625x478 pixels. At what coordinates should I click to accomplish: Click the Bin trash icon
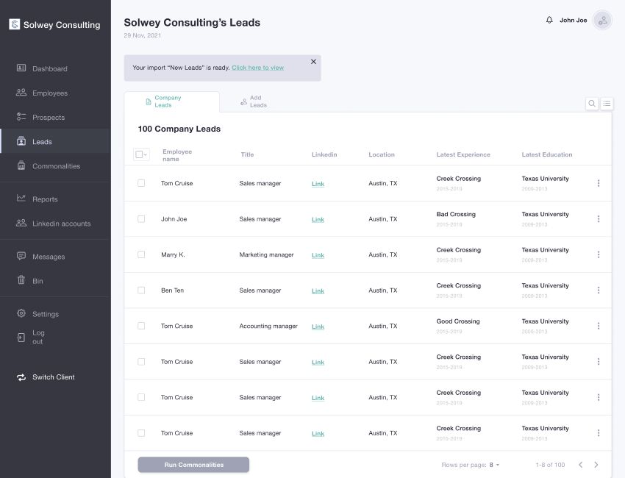(x=21, y=280)
